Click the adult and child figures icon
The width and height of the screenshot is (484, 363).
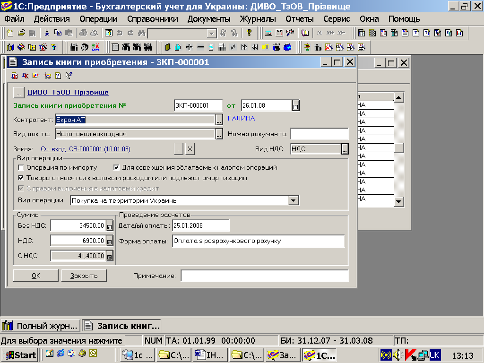tap(318, 47)
